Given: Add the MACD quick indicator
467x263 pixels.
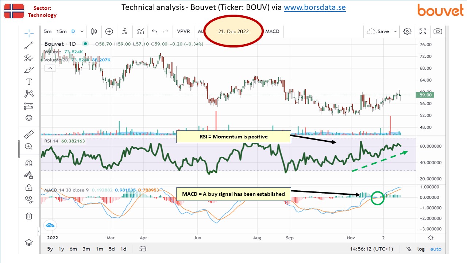Looking at the screenshot, I should pos(272,31).
